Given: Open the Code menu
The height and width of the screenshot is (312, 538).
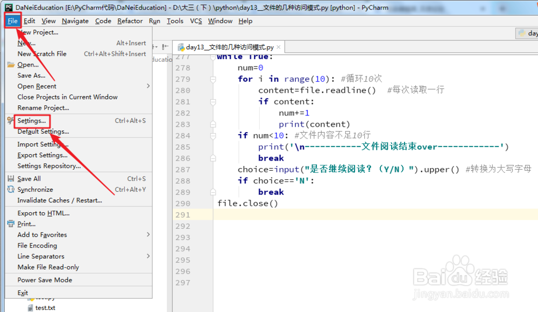Looking at the screenshot, I should 103,21.
